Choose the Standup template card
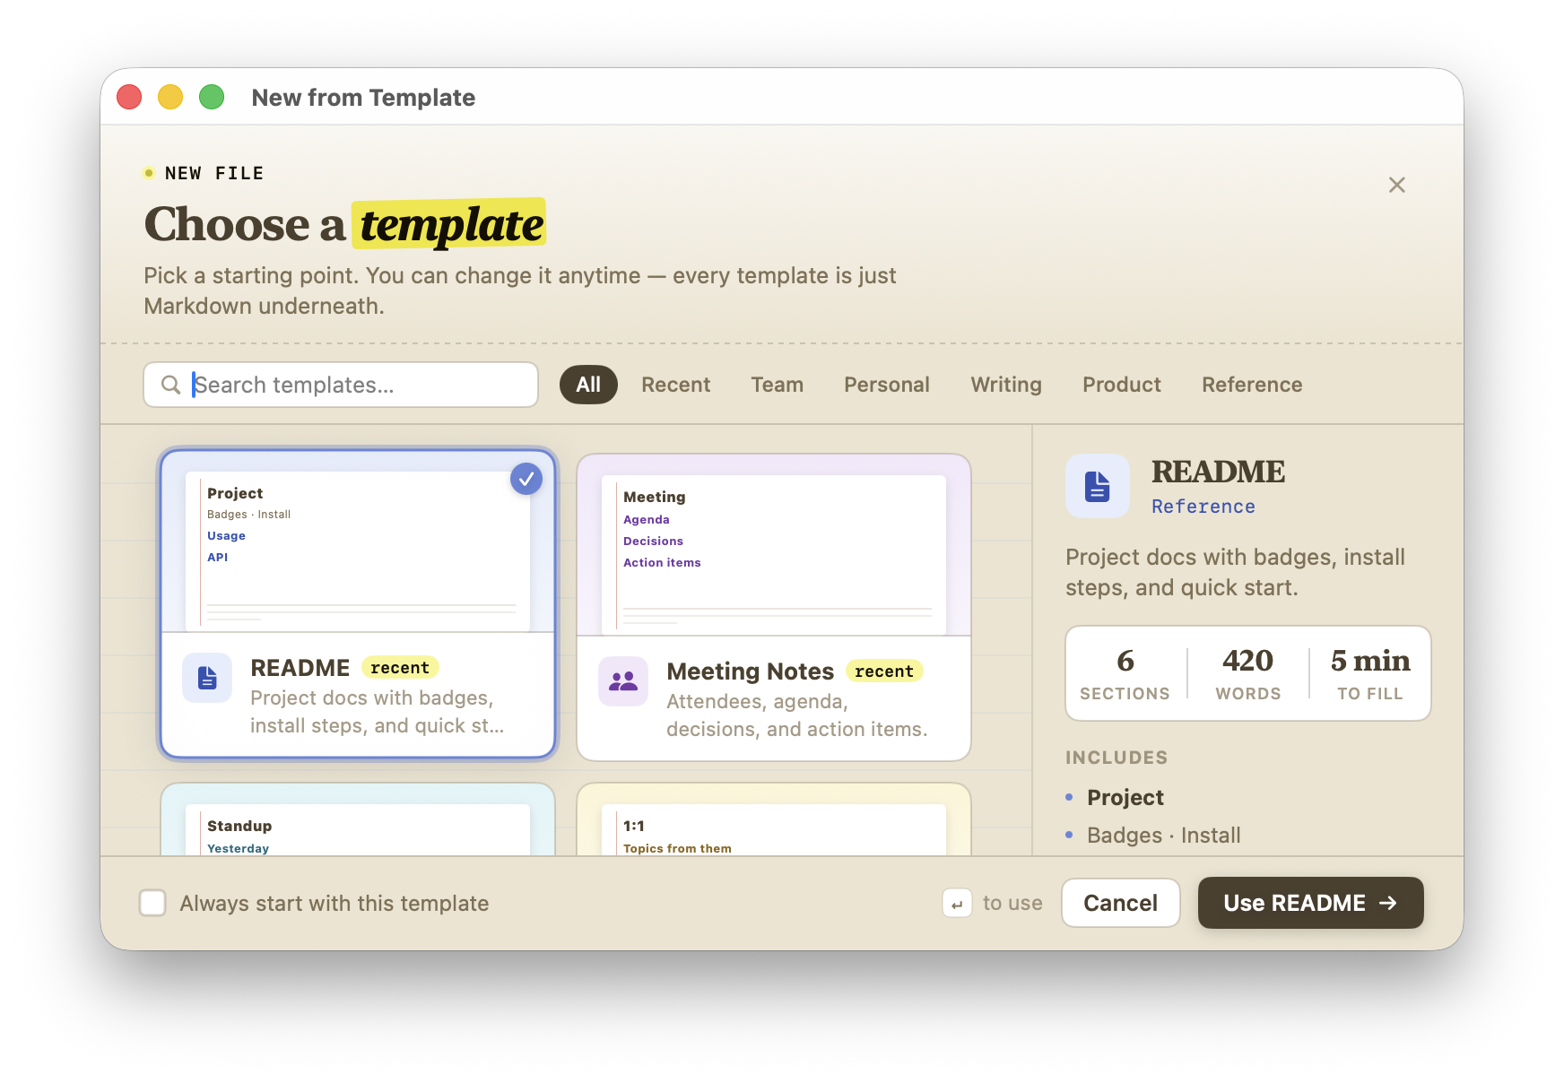 point(358,820)
